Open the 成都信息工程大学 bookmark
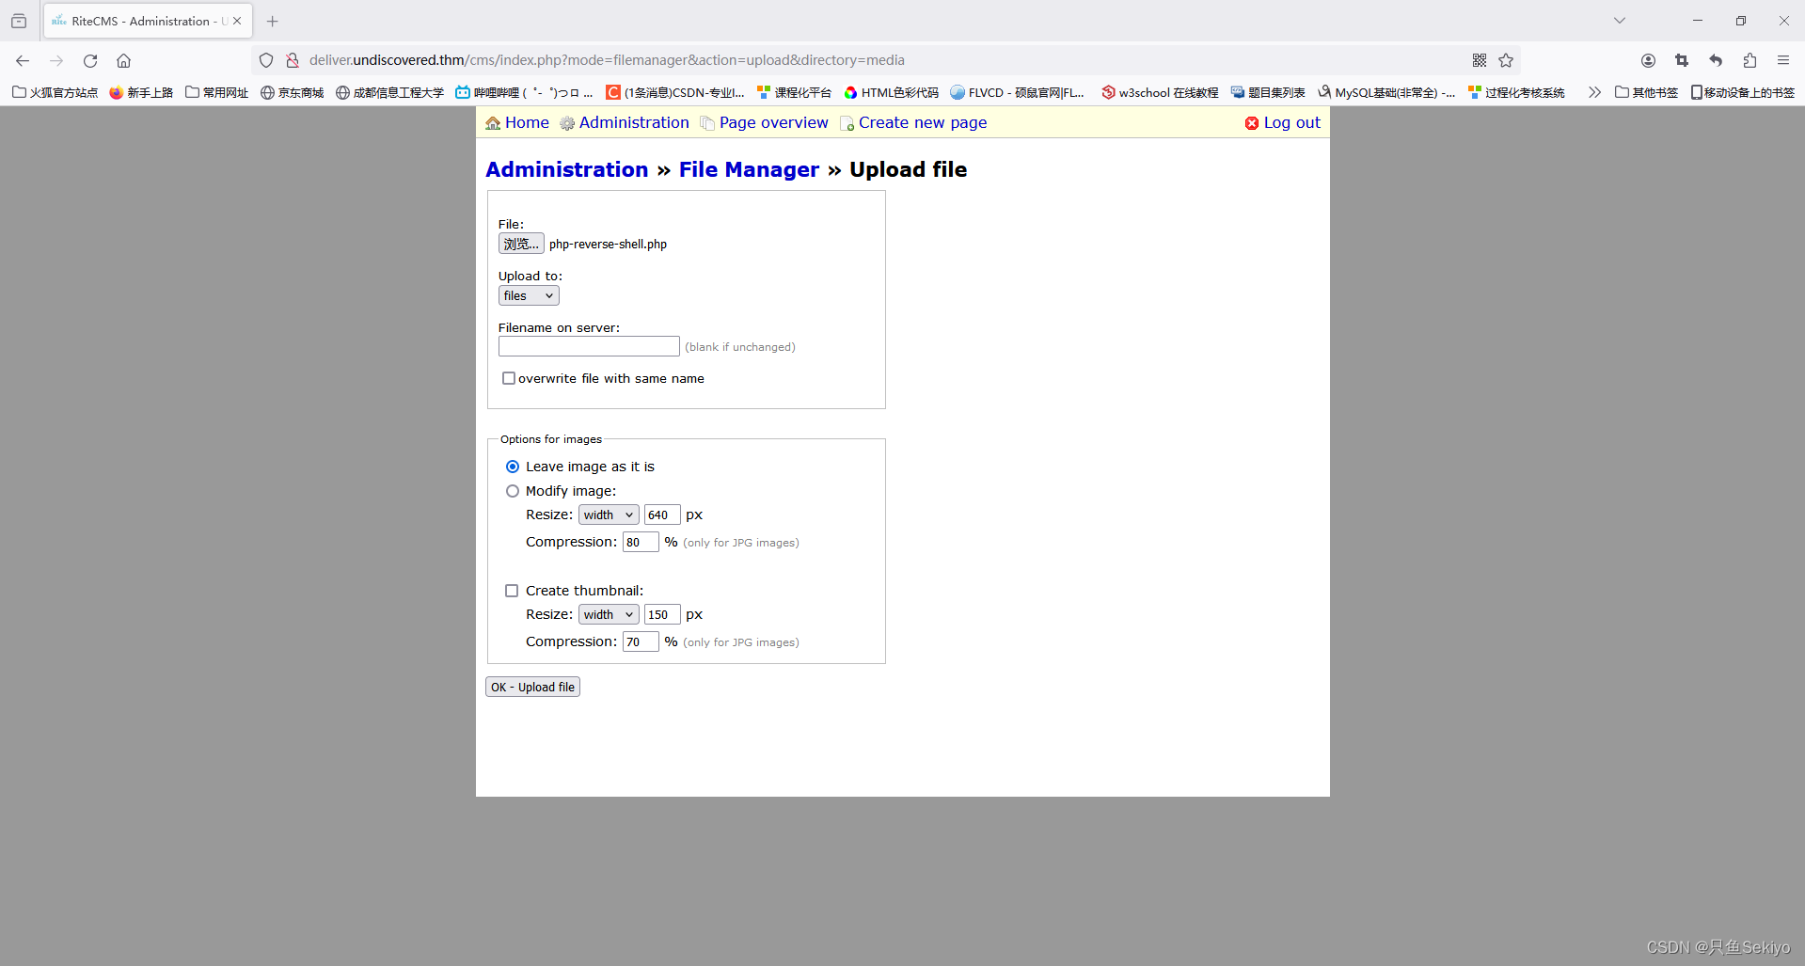 click(389, 92)
